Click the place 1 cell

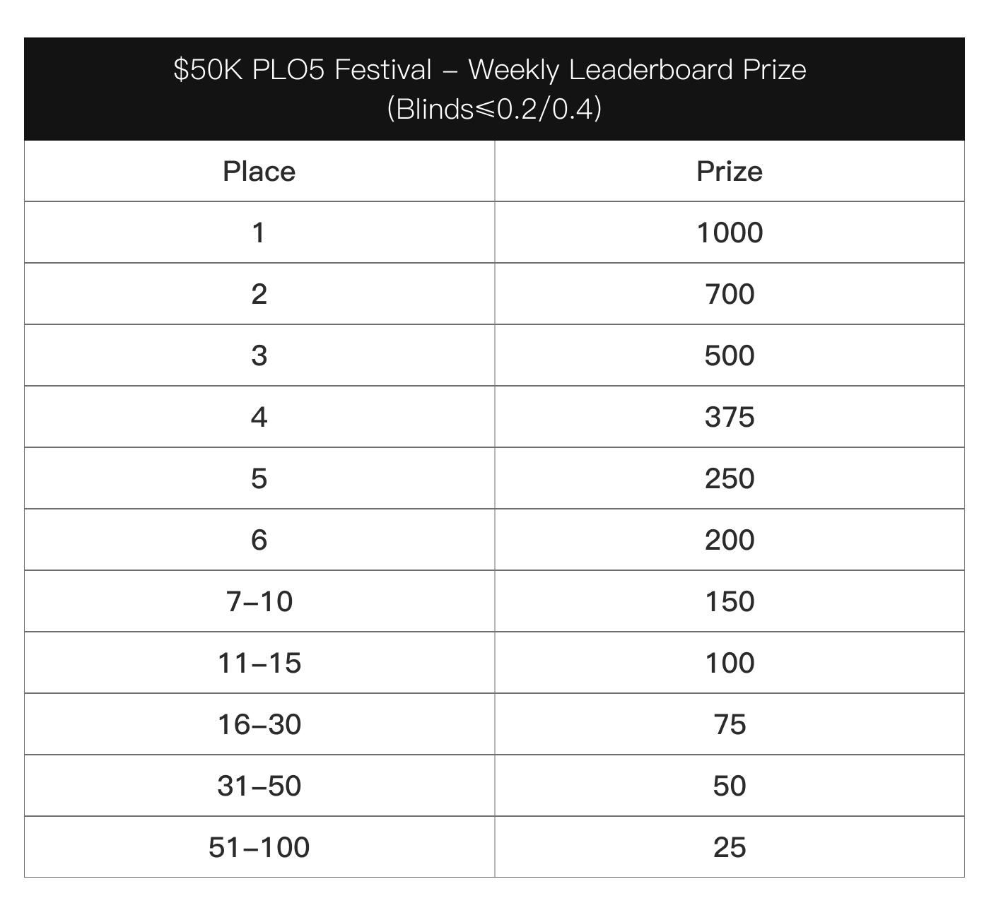(259, 232)
